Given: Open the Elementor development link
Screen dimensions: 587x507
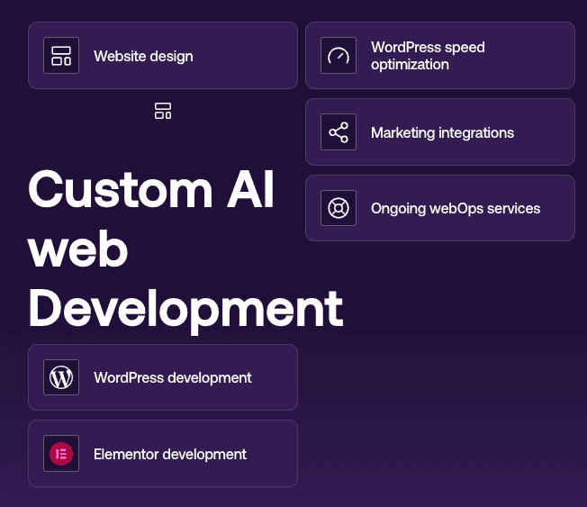Looking at the screenshot, I should tap(163, 454).
